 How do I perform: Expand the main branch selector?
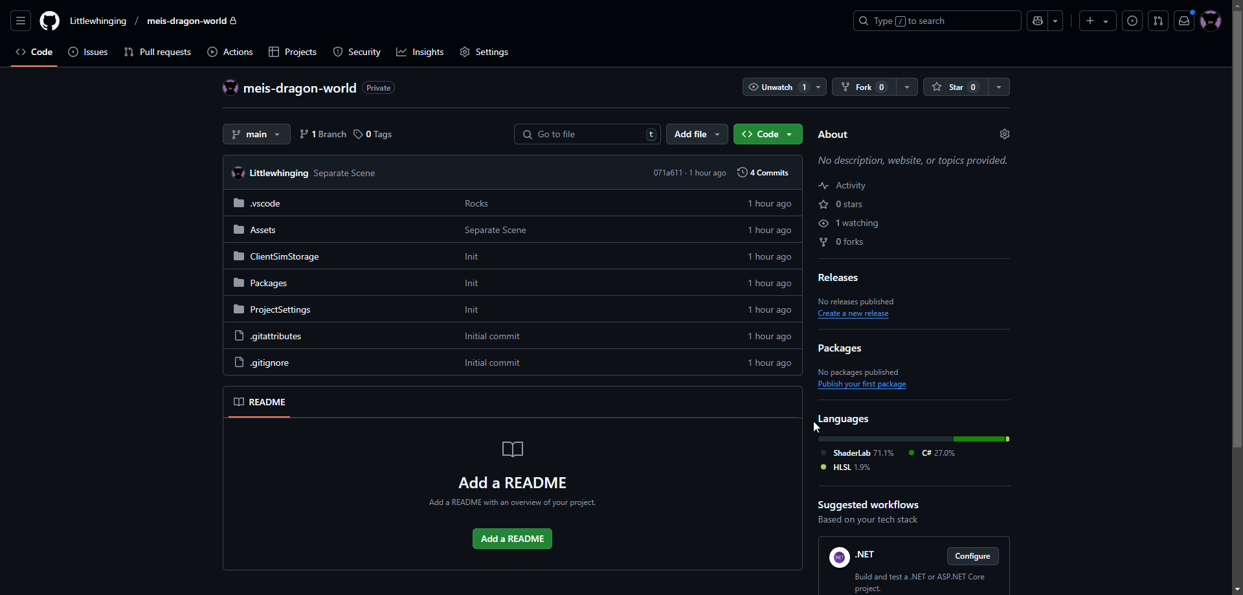[256, 134]
